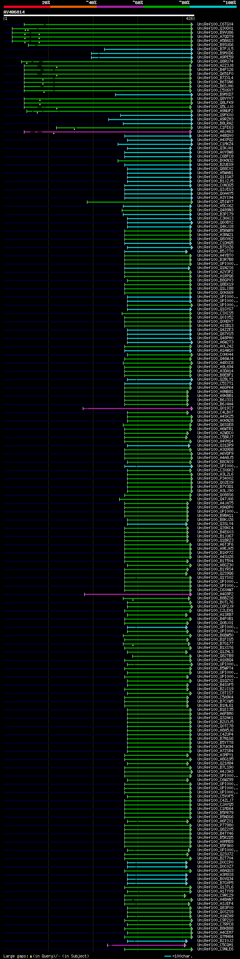Select label UniRef100_A8J463
Screen dimensions: 240x959
point(215,132)
